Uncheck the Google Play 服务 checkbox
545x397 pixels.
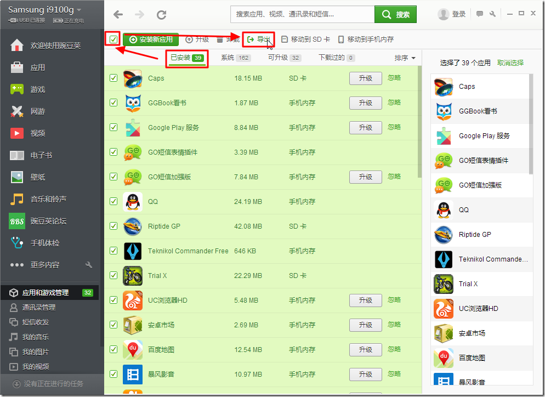point(113,127)
